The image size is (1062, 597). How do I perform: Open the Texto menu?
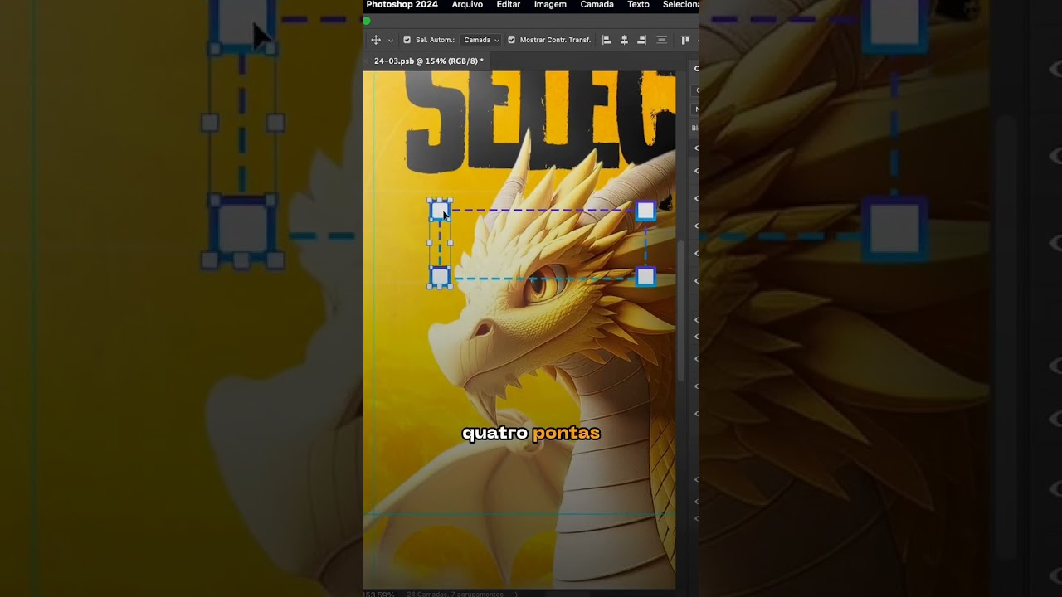[639, 5]
